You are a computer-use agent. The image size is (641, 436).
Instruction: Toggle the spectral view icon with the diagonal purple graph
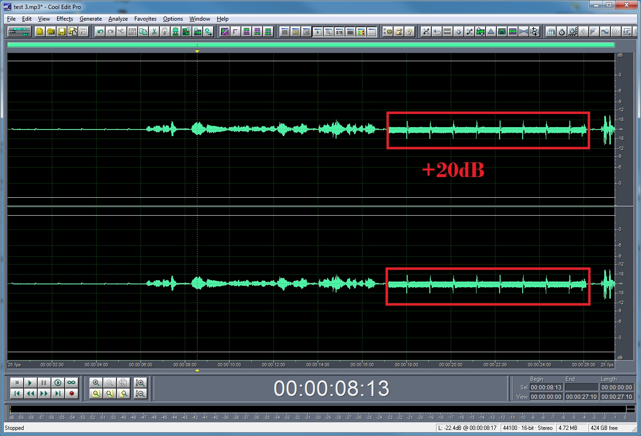tap(225, 32)
